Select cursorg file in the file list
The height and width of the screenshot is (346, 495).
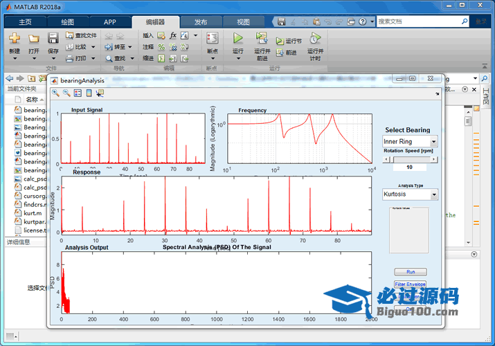pyautogui.click(x=30, y=196)
